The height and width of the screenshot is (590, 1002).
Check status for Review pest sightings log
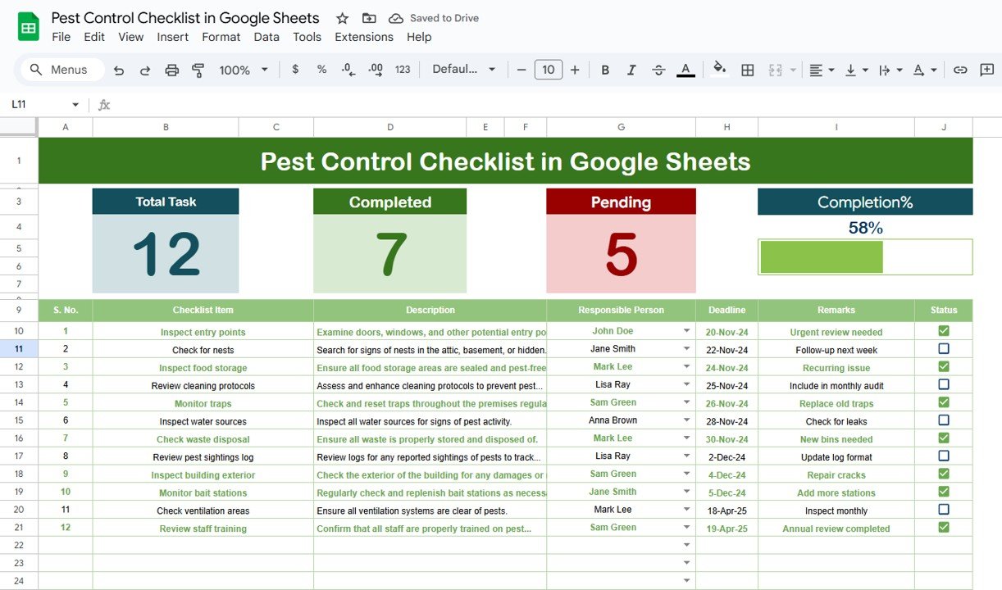944,456
